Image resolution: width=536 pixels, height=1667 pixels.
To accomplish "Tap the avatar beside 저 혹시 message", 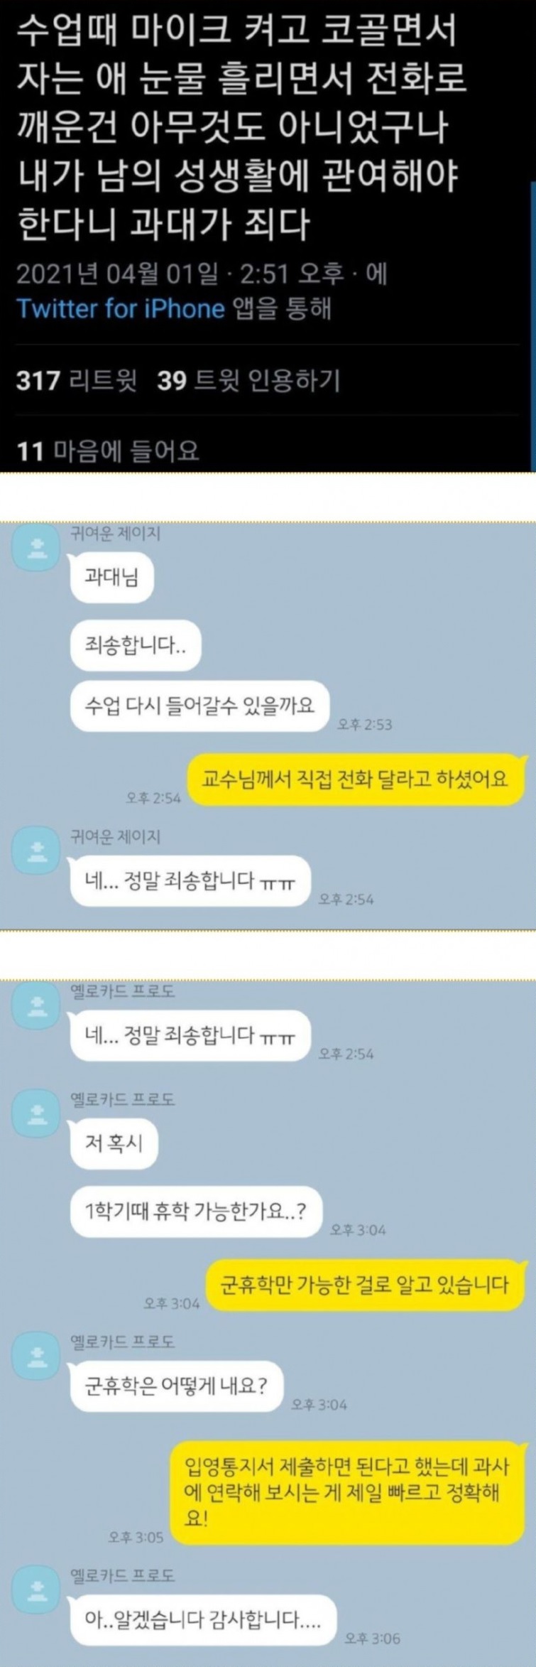I will point(36,1113).
